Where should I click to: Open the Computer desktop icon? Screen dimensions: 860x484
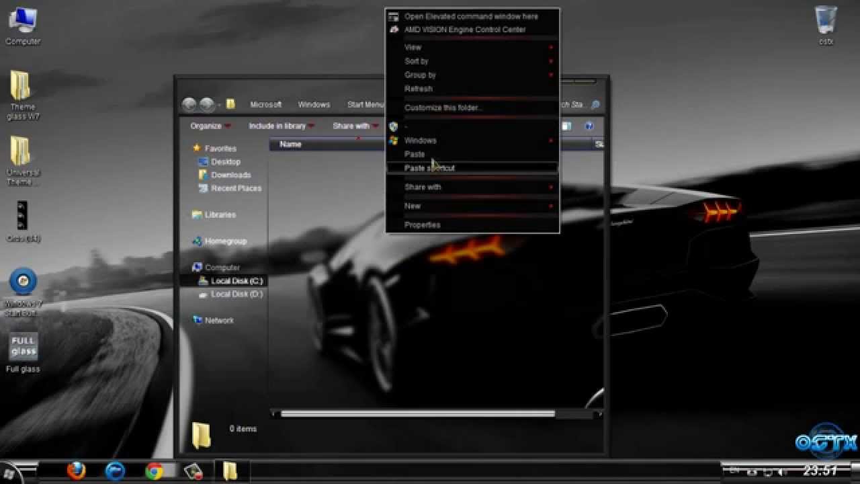pos(22,26)
